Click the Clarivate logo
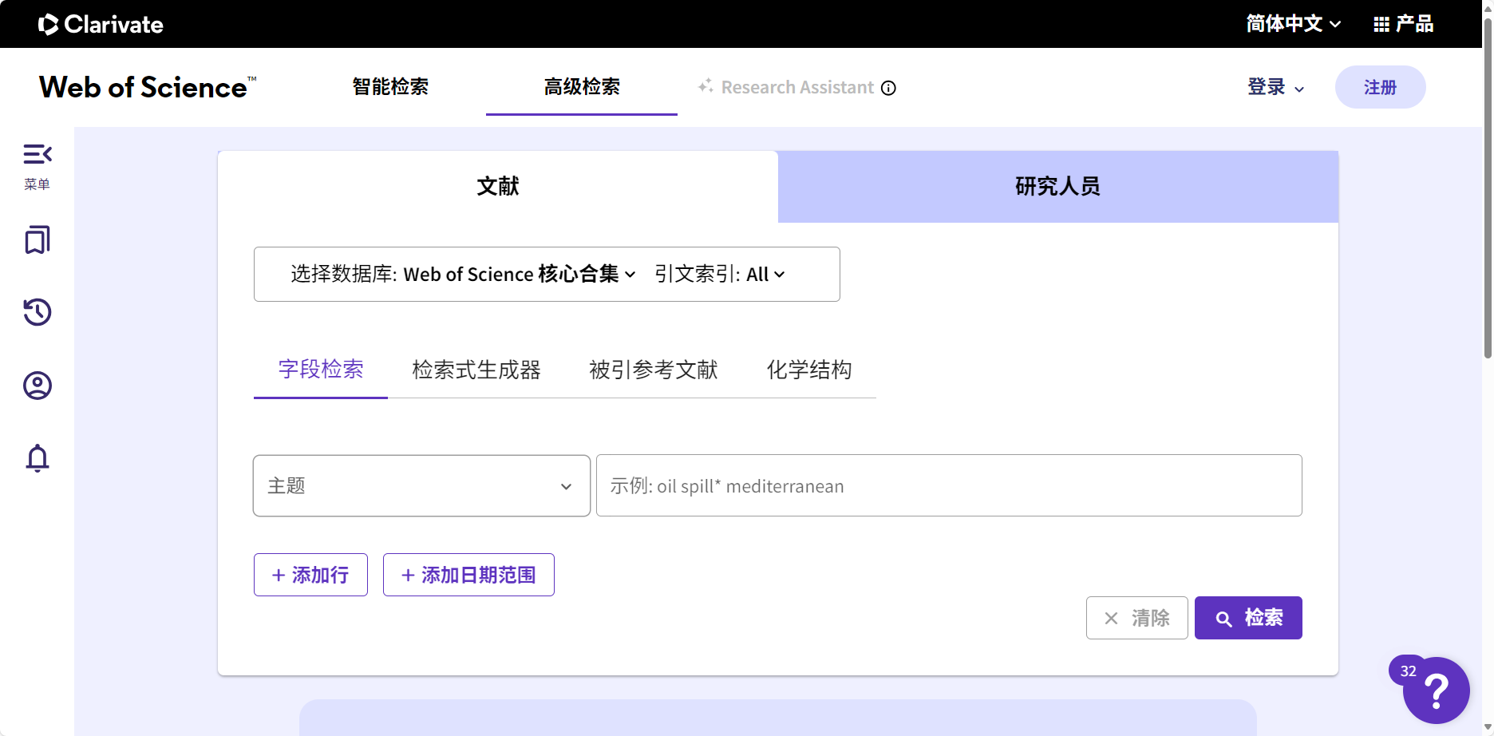Screen dimensions: 1494x736 (101, 24)
